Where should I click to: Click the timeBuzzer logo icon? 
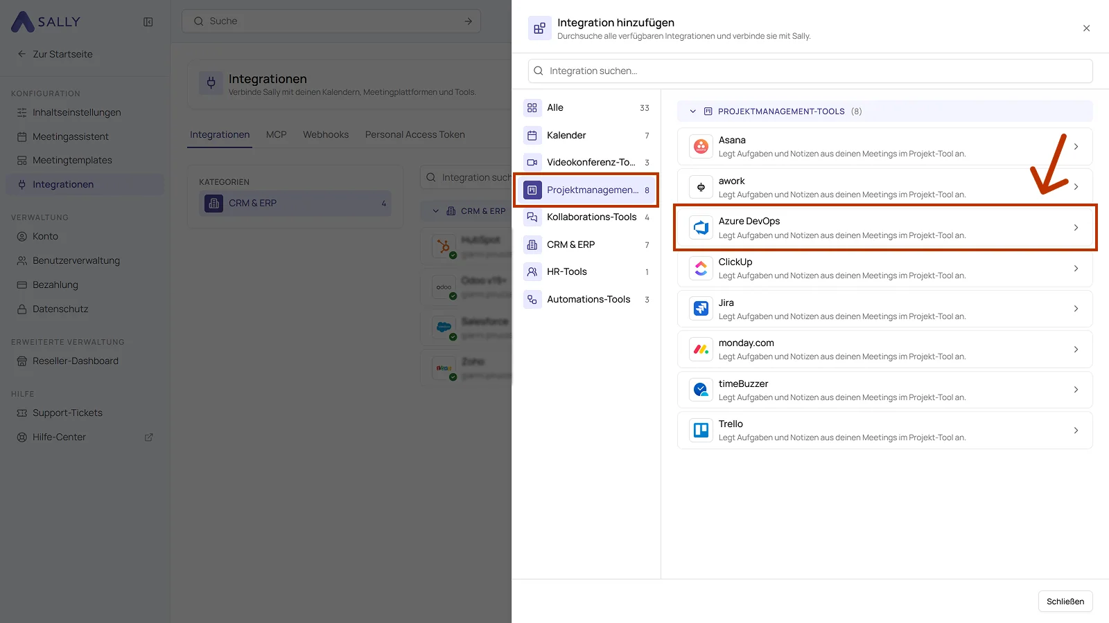(x=701, y=390)
